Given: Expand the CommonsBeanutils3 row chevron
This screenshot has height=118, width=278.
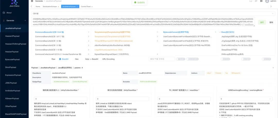Looking at the screenshot, I should point(89,41).
